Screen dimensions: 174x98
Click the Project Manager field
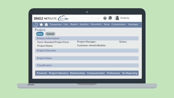(x=87, y=42)
